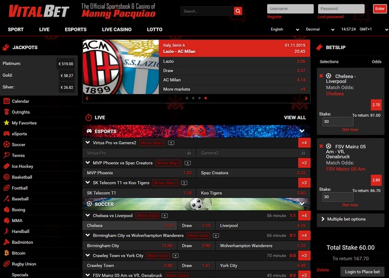Go to previous featured match slide
Viewport: 389px width, 278px height.
(x=87, y=98)
